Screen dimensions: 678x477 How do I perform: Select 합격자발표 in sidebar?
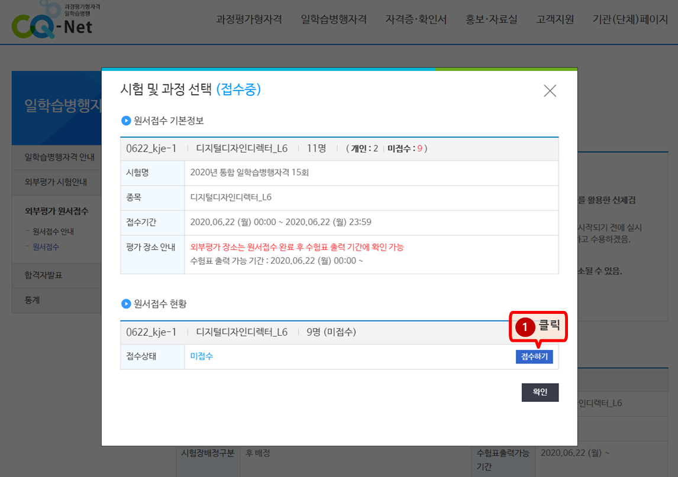(43, 275)
